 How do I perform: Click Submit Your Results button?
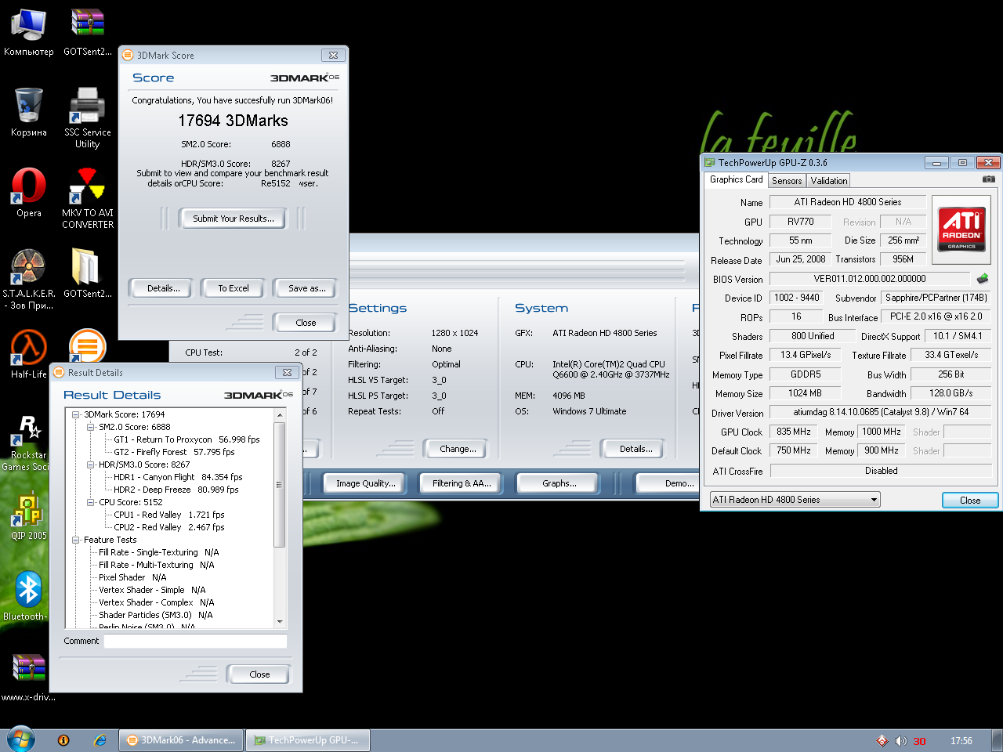pyautogui.click(x=234, y=219)
